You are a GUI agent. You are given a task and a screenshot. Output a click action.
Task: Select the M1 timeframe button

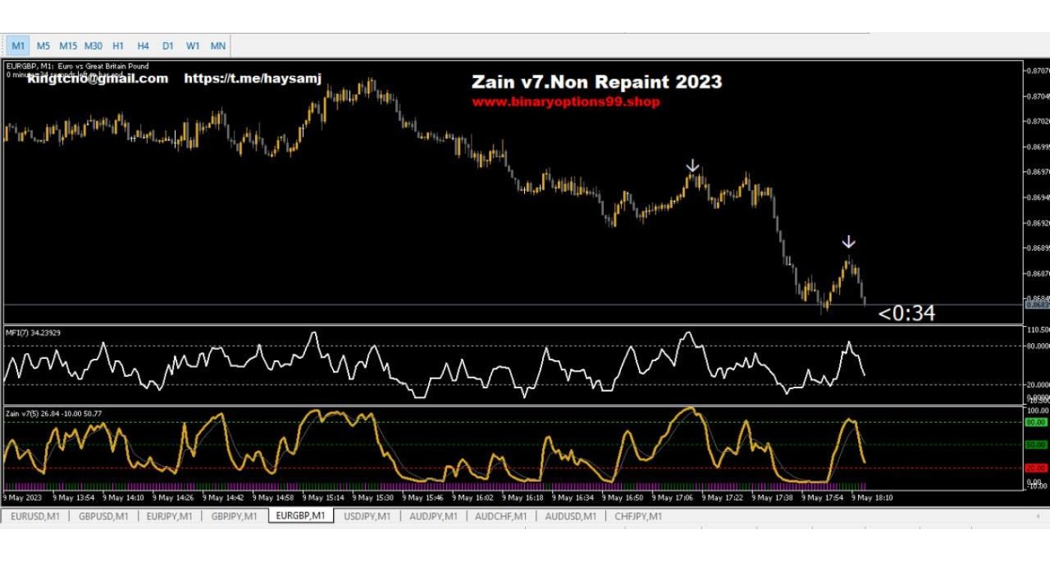click(x=19, y=46)
